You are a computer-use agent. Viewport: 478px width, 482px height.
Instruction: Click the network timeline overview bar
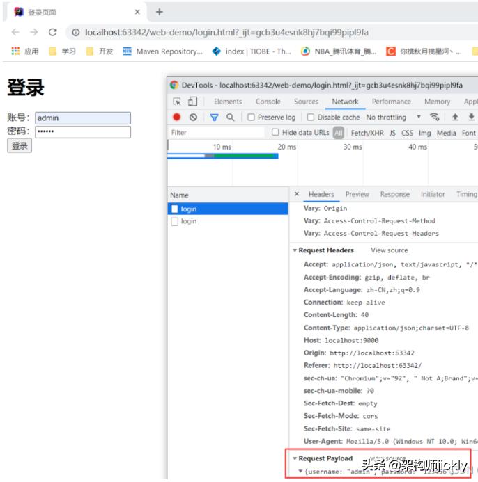[x=223, y=156]
